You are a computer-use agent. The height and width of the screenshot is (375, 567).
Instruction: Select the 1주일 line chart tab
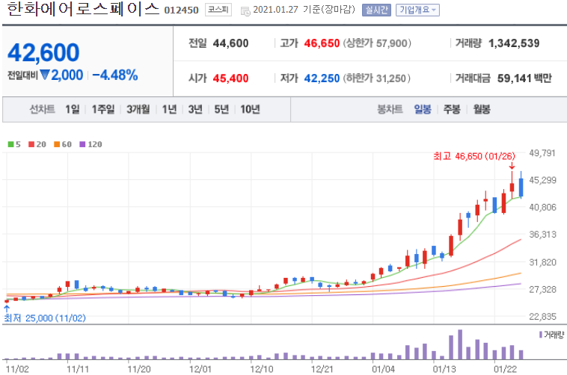pyautogui.click(x=103, y=109)
